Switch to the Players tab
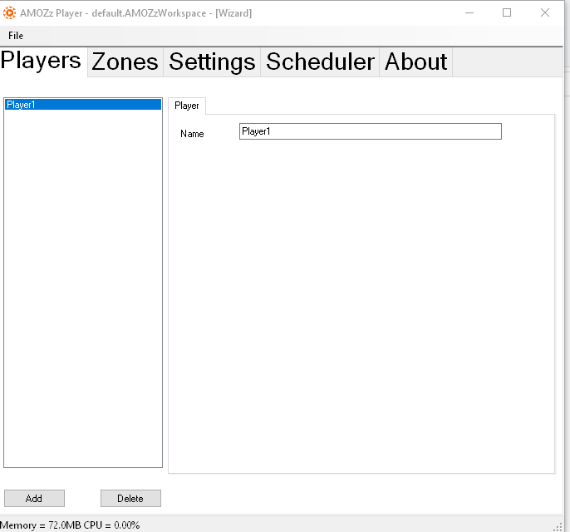The height and width of the screenshot is (532, 570). (x=42, y=61)
